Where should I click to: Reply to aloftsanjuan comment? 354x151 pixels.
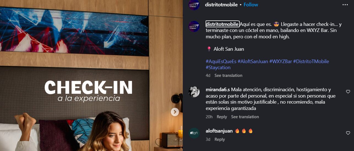coord(220,139)
